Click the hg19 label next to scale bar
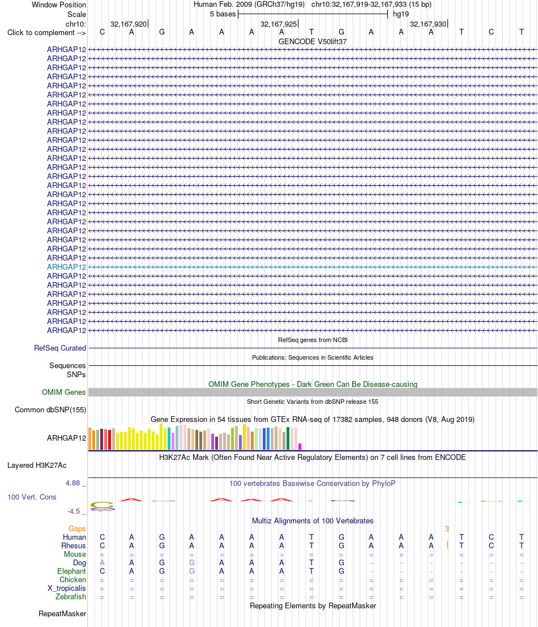 401,14
